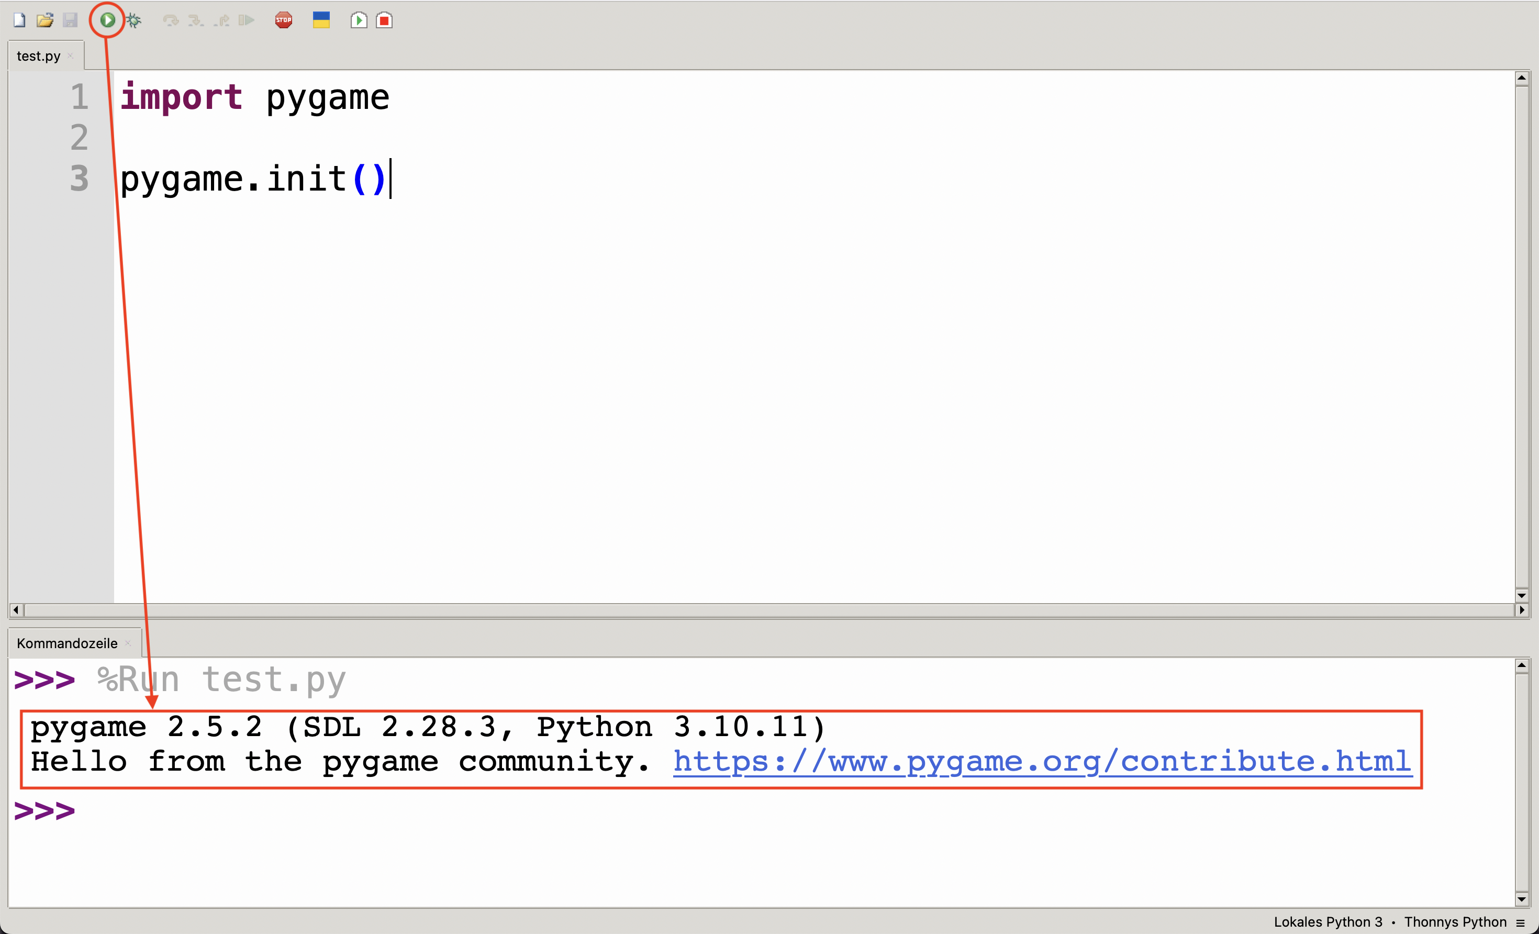Select the Kommandozeile shell tab

[x=67, y=643]
